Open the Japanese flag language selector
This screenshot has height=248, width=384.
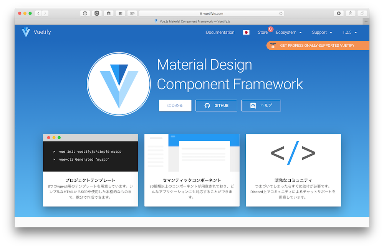(x=246, y=33)
